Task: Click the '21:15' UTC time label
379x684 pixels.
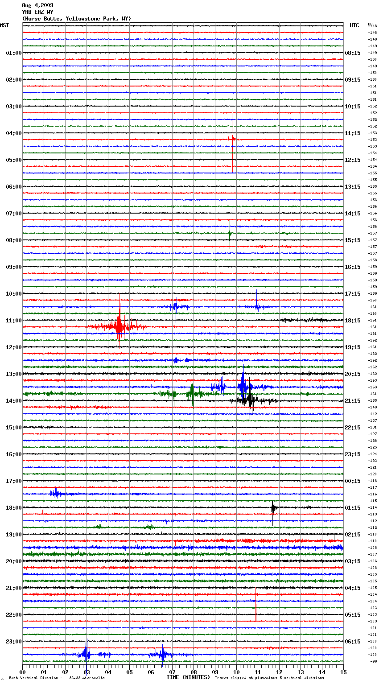Action: (x=353, y=401)
